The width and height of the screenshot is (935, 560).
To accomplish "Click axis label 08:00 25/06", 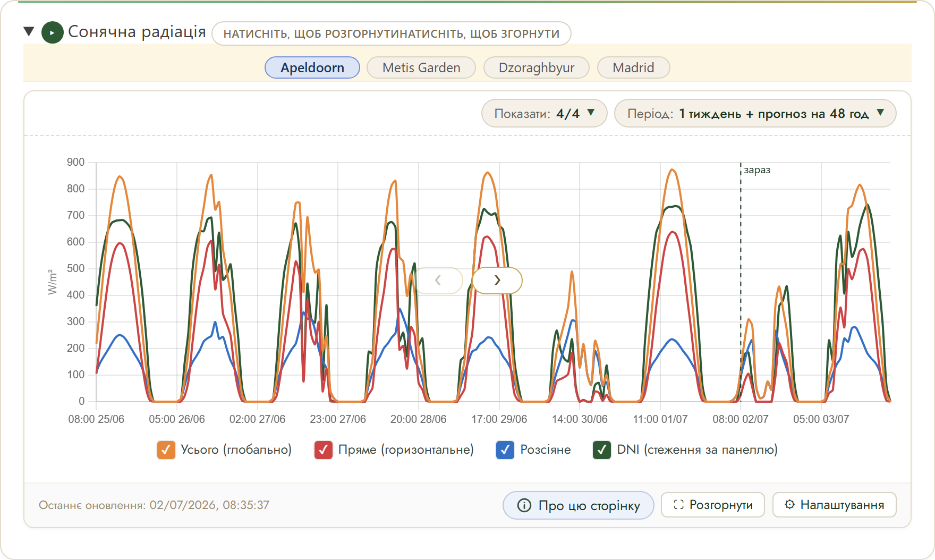I will 96,419.
